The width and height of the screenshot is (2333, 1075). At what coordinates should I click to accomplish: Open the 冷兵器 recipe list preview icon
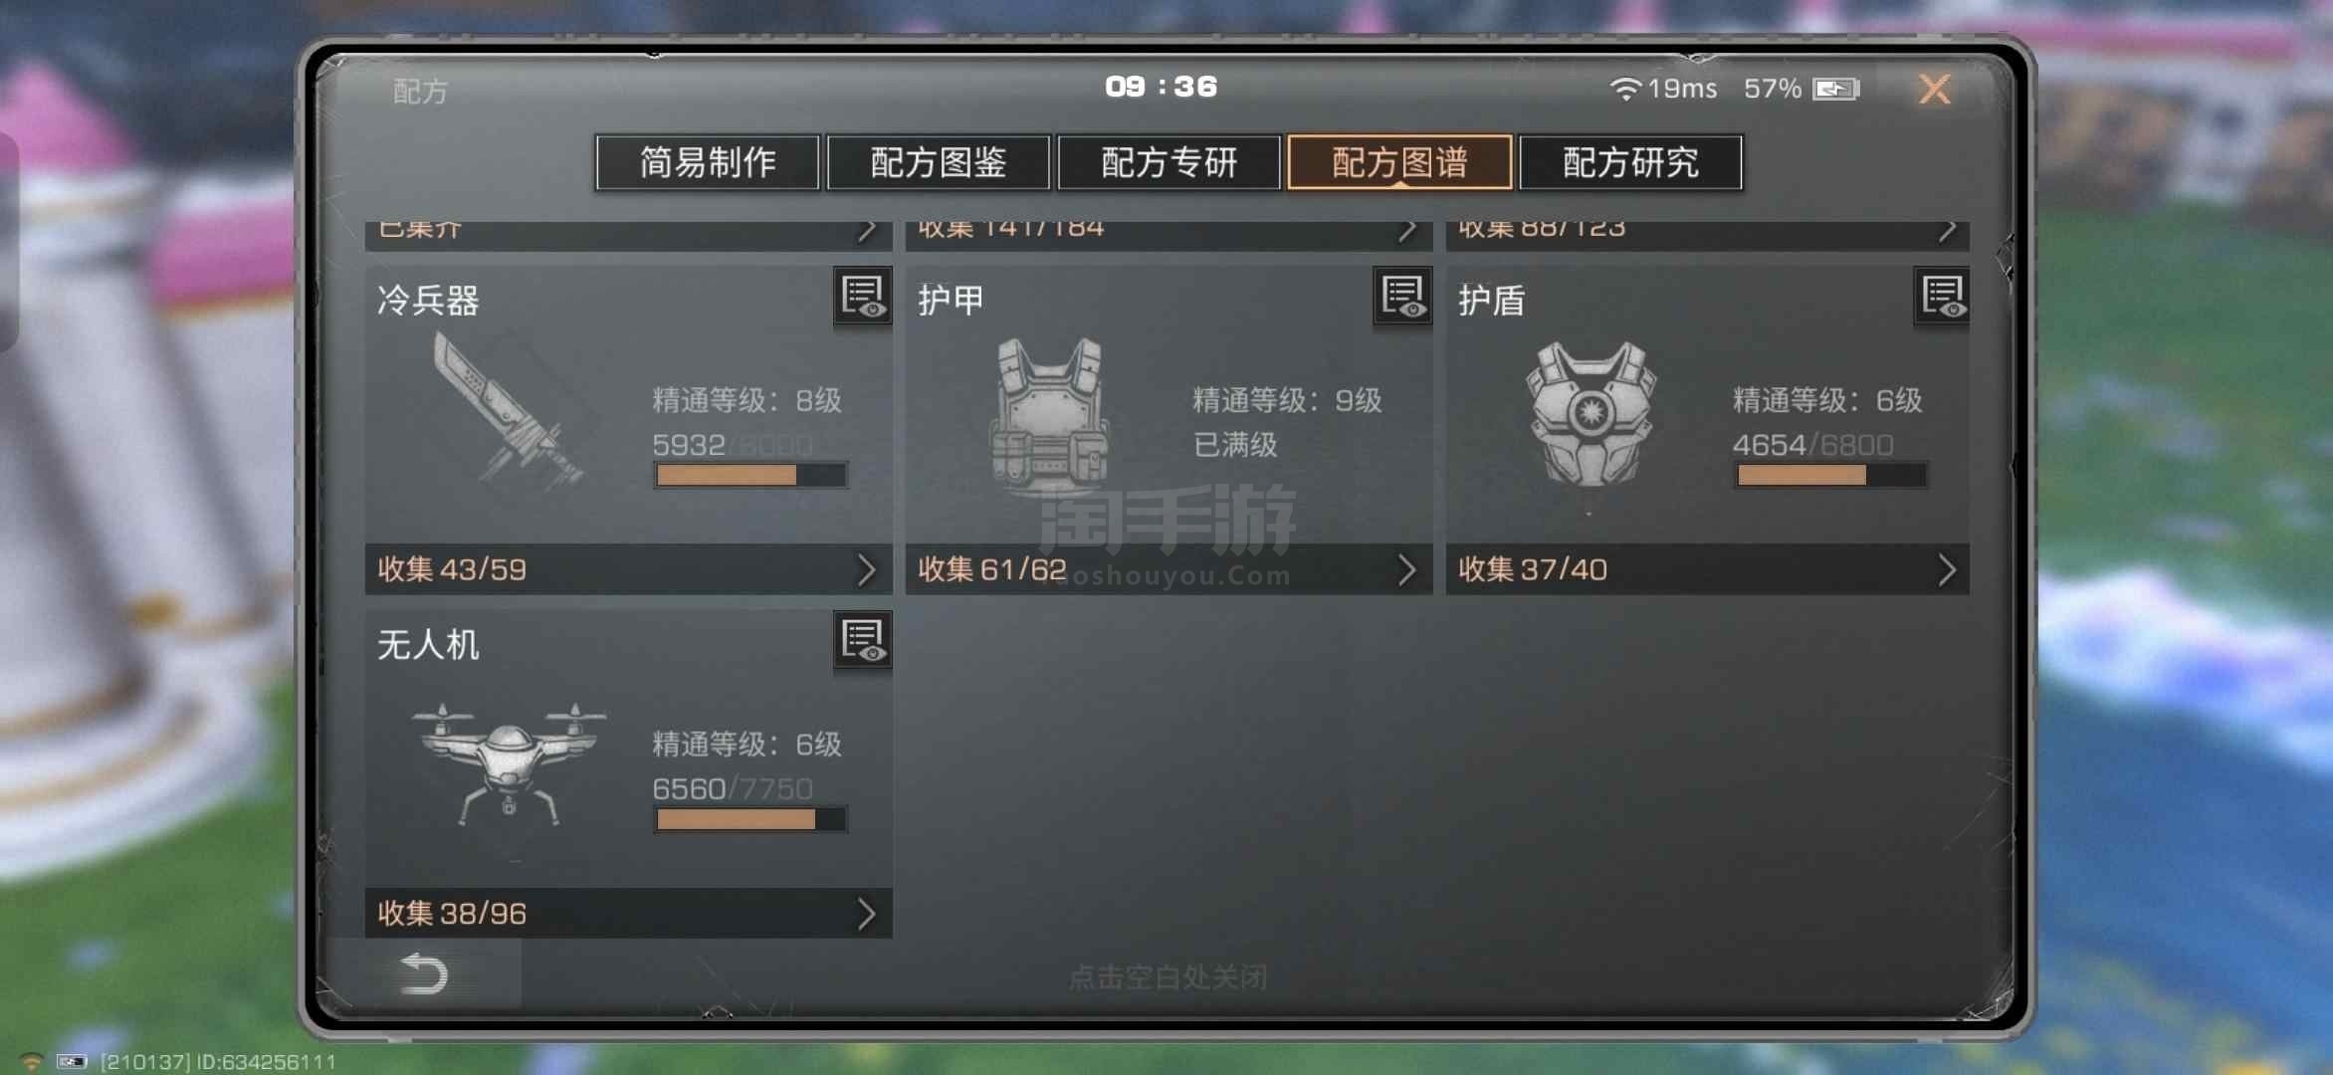click(x=862, y=297)
